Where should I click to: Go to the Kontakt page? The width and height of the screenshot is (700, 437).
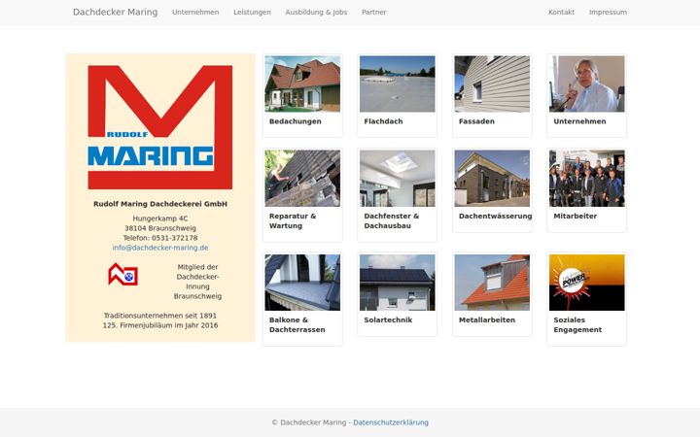[x=562, y=13]
